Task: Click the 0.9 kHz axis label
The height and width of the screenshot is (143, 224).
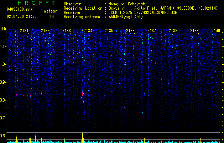Action: click(3, 82)
